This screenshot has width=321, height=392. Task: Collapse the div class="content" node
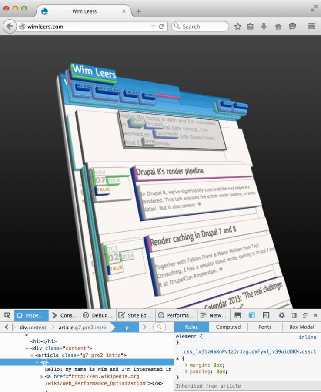(27, 348)
